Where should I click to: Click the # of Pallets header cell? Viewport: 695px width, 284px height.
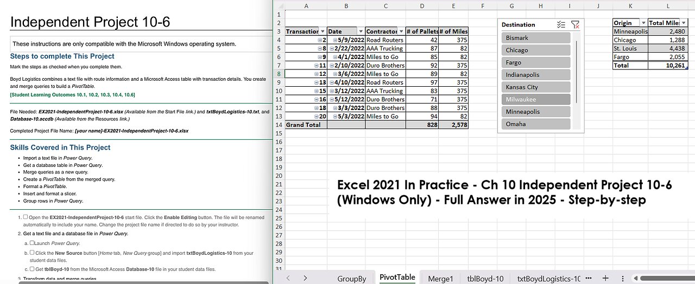[423, 31]
